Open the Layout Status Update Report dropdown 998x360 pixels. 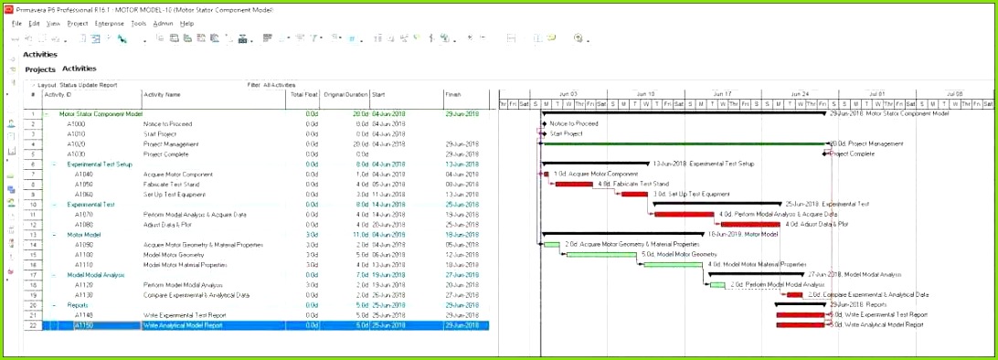(77, 85)
